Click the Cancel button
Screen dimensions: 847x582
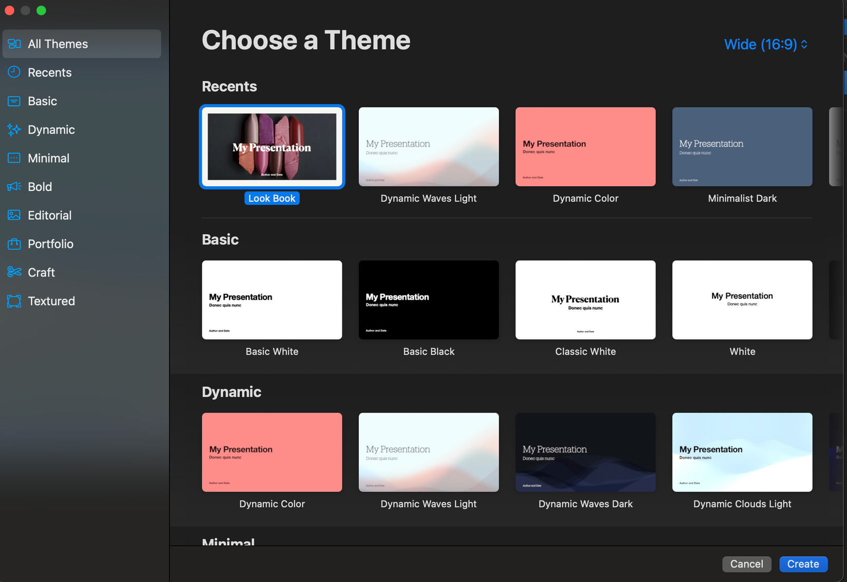coord(746,564)
